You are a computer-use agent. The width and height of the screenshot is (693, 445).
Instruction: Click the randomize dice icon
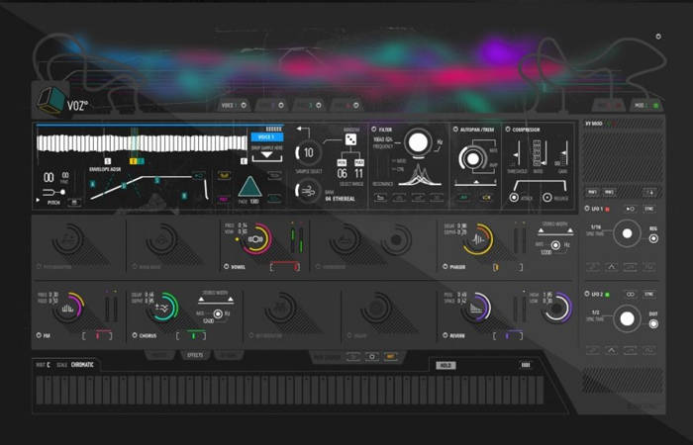(x=350, y=140)
